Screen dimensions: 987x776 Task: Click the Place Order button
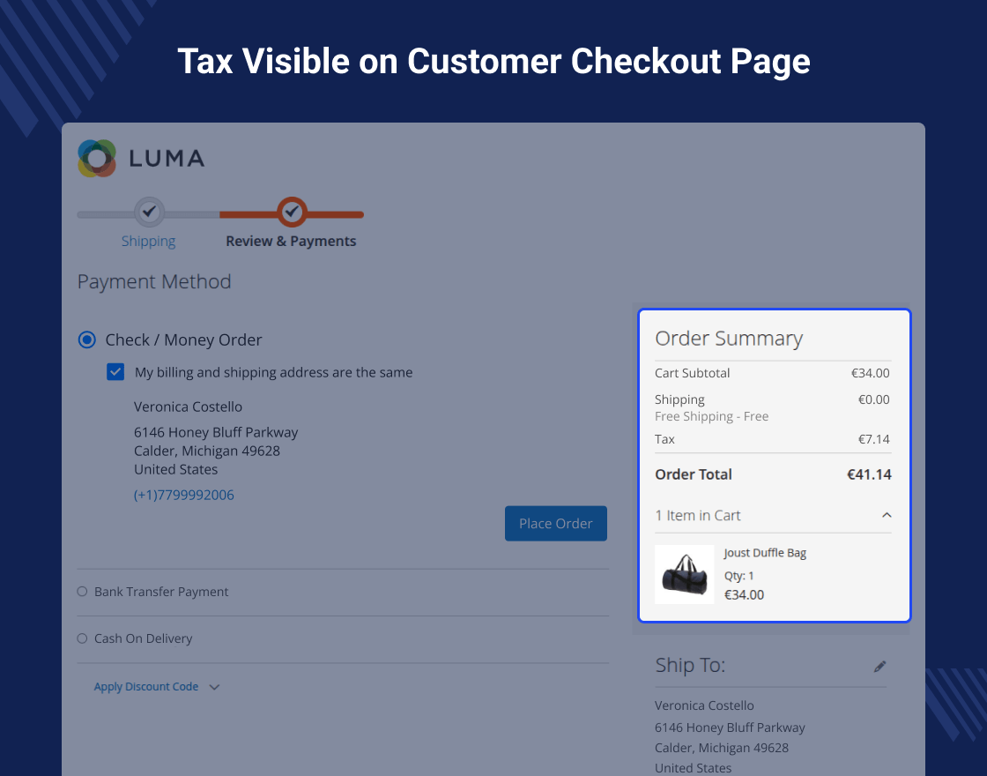click(x=556, y=524)
